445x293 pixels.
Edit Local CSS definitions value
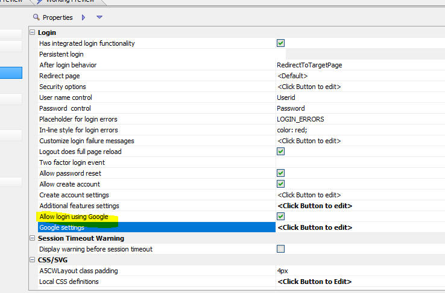(314, 282)
